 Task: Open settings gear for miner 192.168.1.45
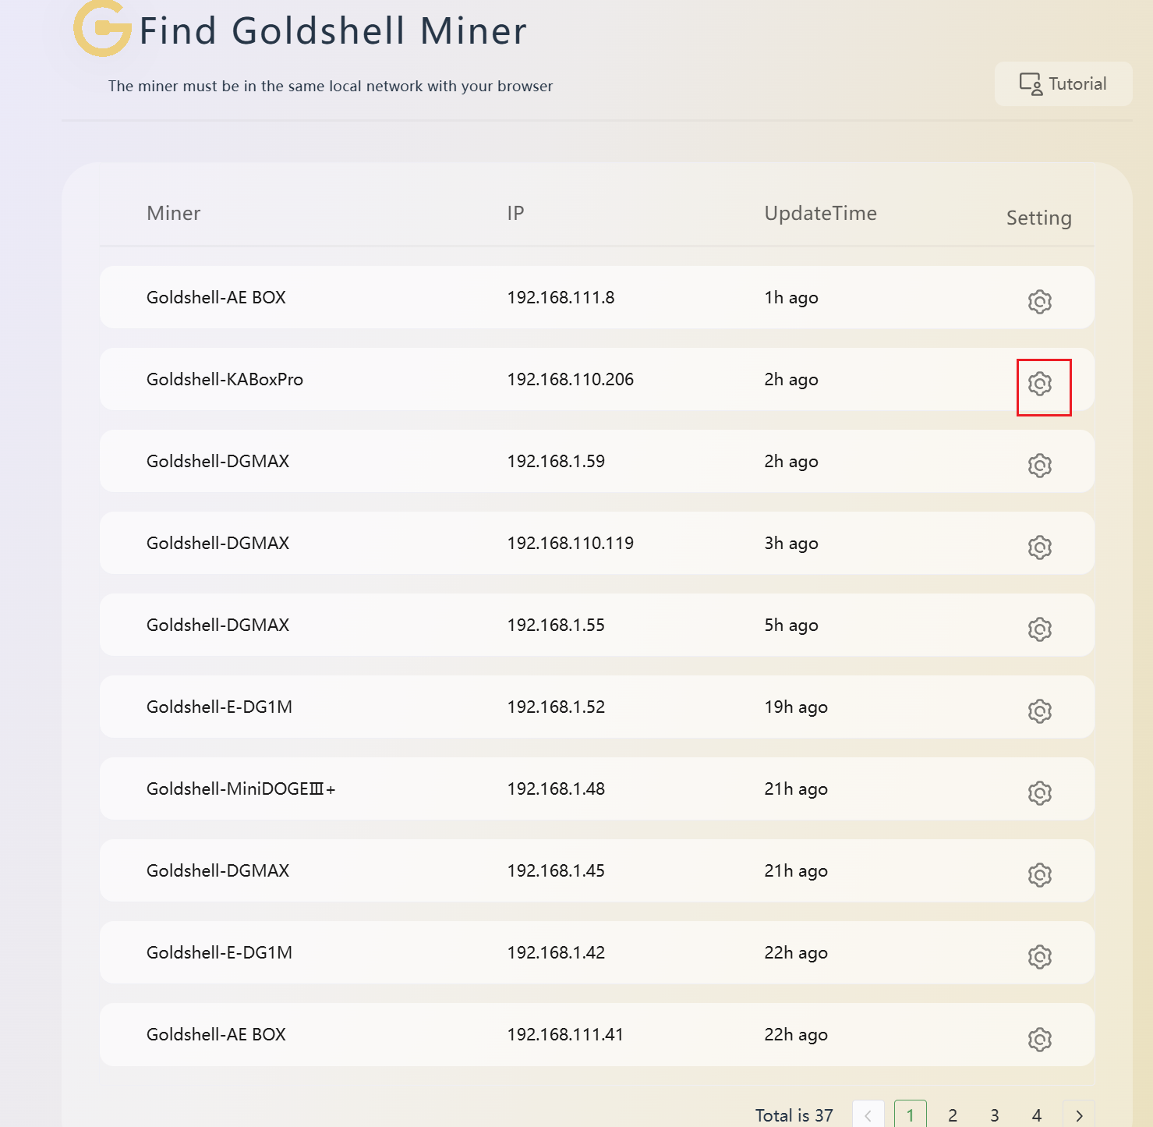coord(1040,874)
